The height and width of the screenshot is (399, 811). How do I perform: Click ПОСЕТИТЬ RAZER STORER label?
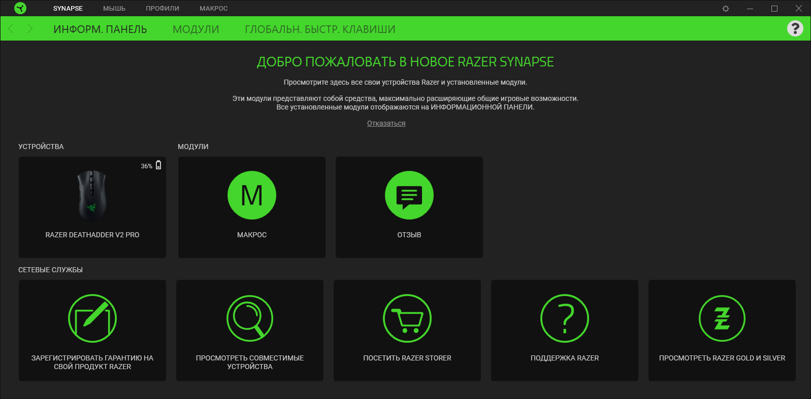click(x=407, y=358)
